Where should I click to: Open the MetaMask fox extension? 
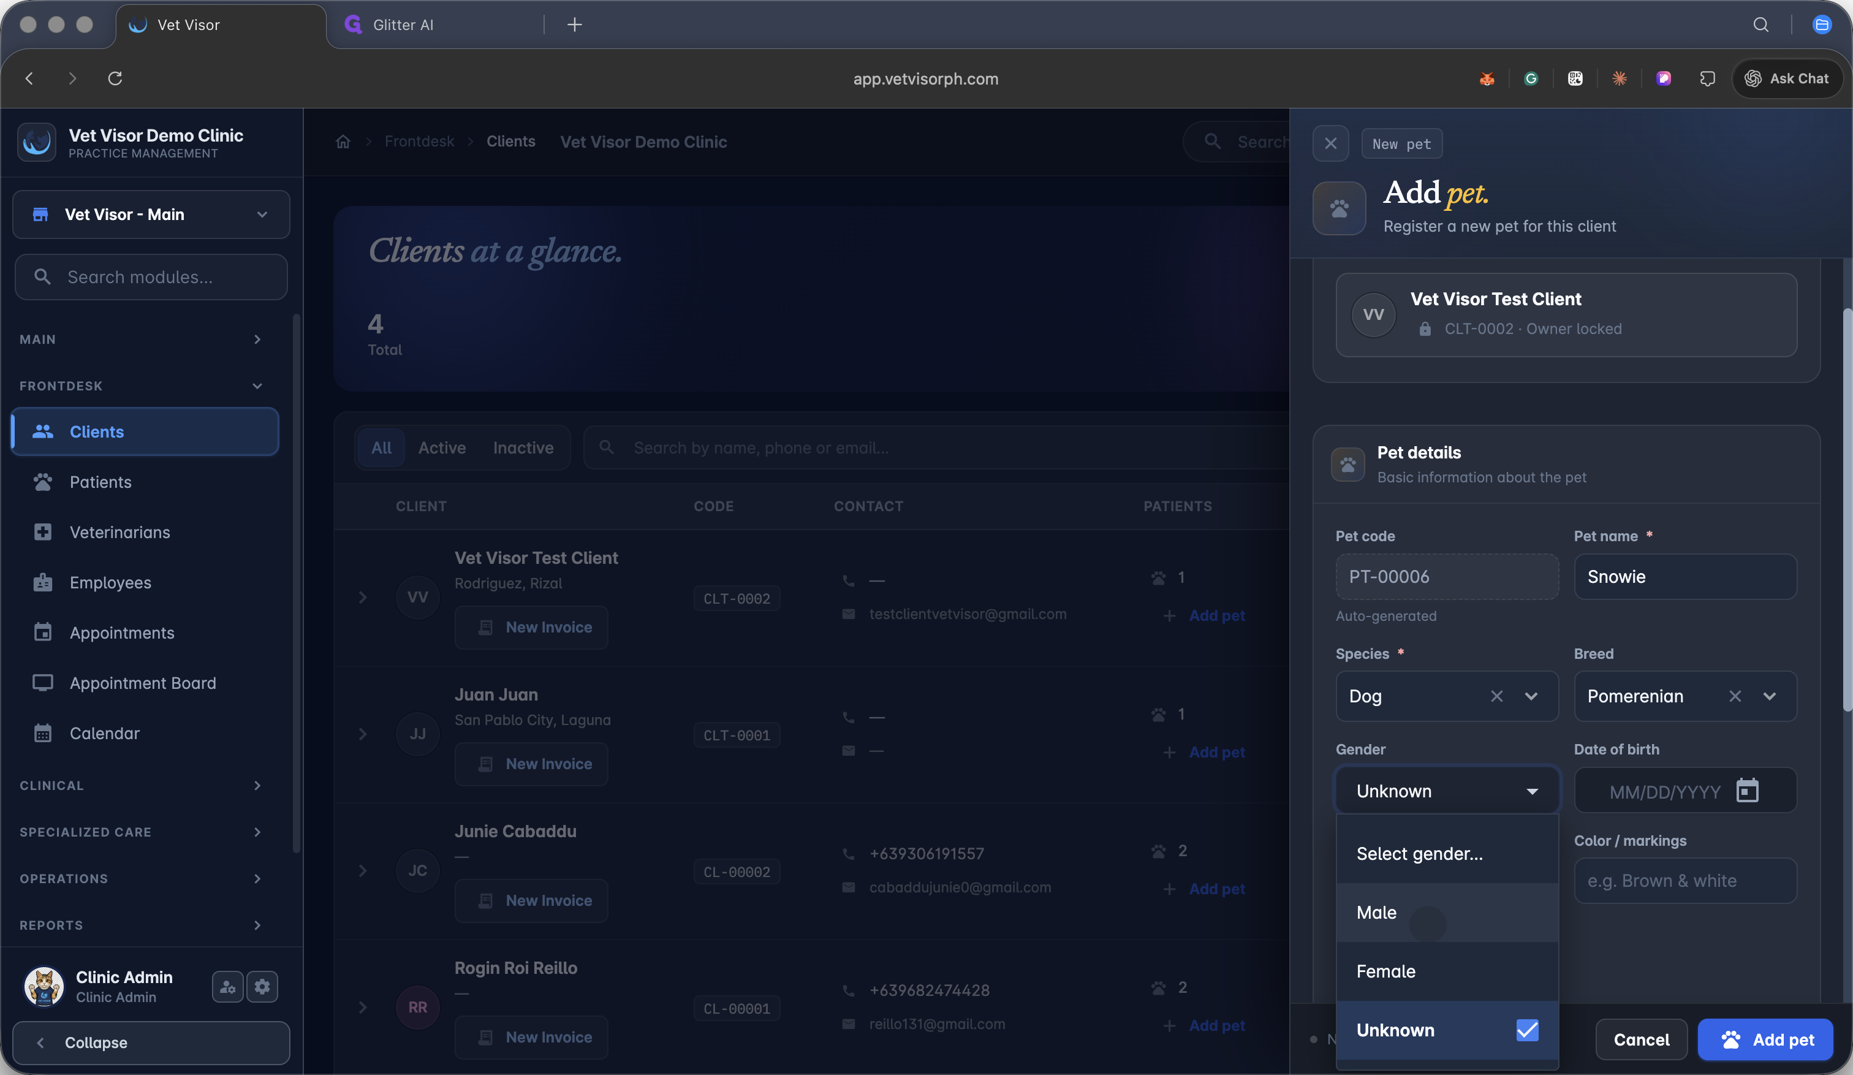point(1487,78)
